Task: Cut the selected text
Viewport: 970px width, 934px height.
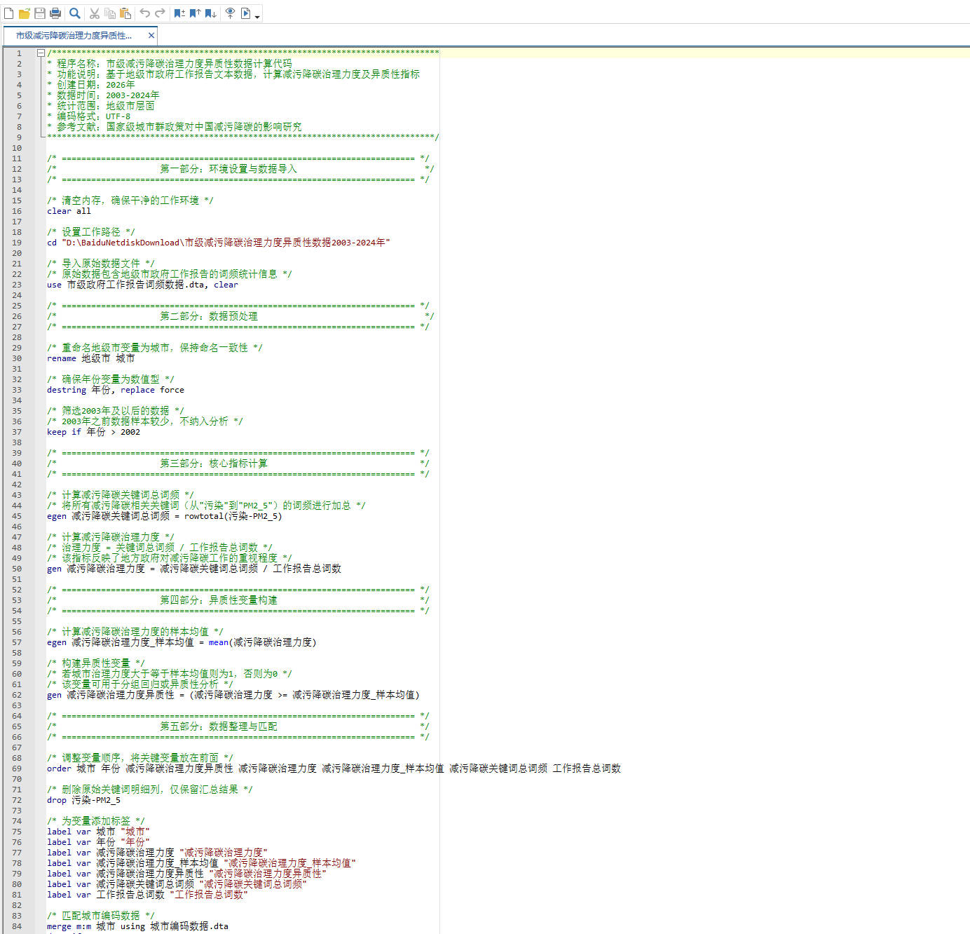Action: pos(95,13)
